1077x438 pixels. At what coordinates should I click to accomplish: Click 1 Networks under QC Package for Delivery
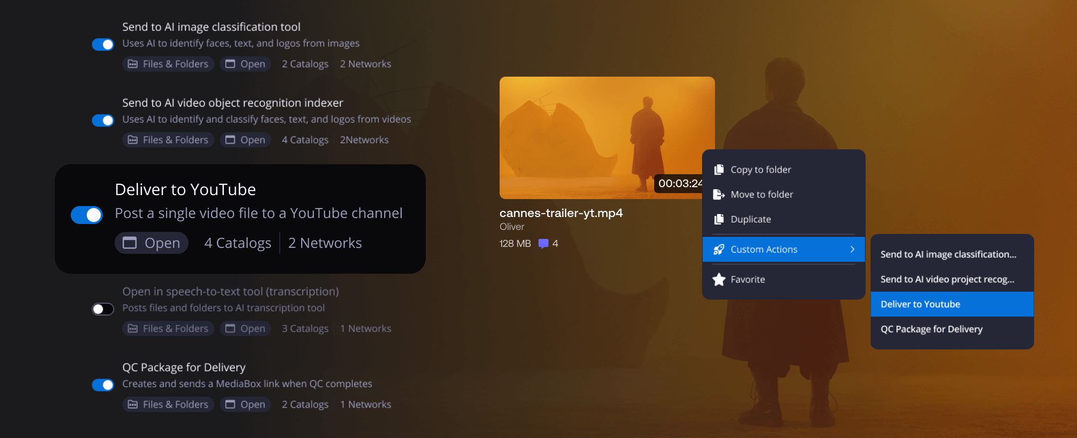click(365, 405)
